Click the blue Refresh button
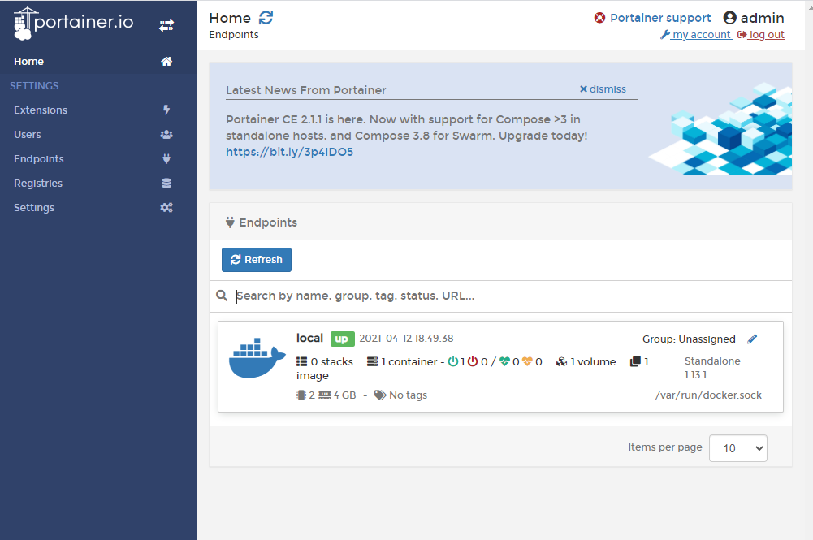The height and width of the screenshot is (540, 813). tap(257, 260)
